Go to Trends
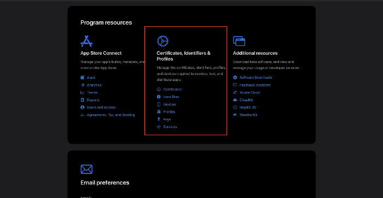 [x=92, y=92]
